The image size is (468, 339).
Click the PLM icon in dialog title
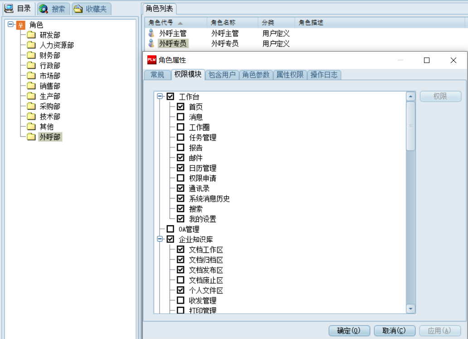[x=152, y=60]
